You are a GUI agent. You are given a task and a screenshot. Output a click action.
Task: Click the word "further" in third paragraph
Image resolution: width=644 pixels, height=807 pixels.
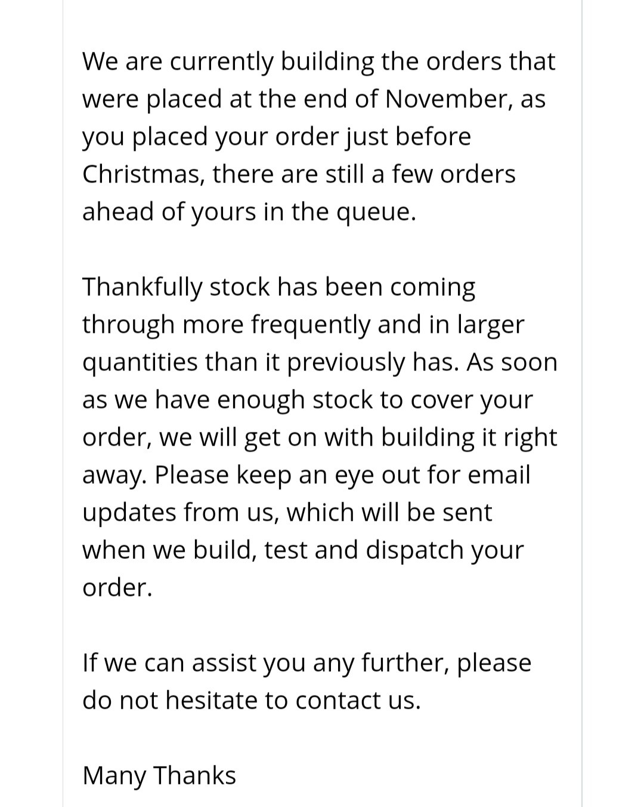pos(405,663)
